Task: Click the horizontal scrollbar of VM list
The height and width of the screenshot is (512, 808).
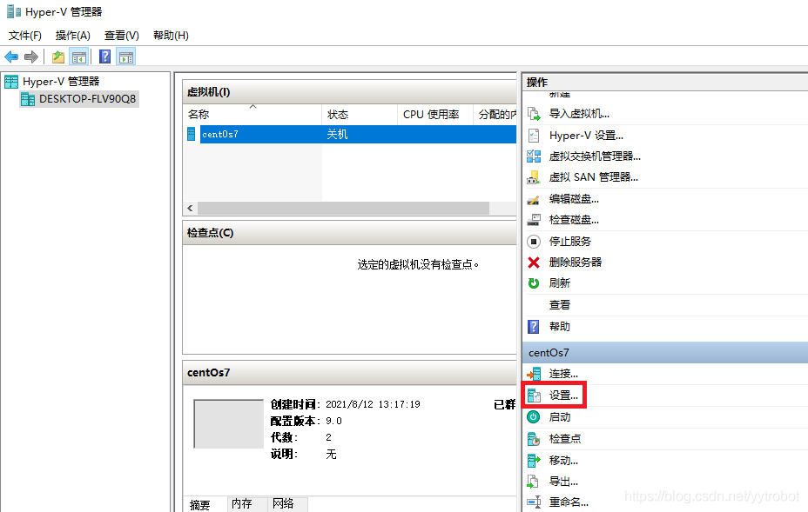Action: (x=343, y=208)
